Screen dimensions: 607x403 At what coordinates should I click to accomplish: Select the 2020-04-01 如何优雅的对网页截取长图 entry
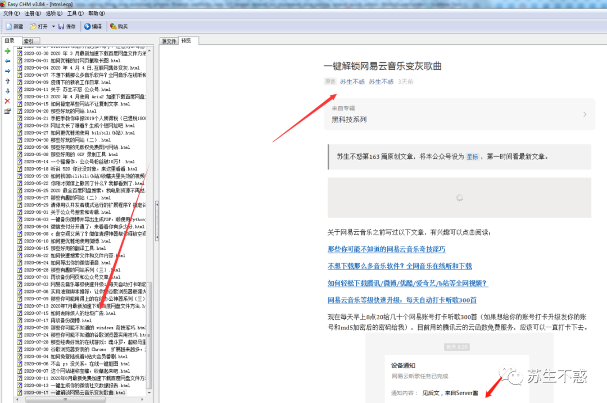pos(72,61)
